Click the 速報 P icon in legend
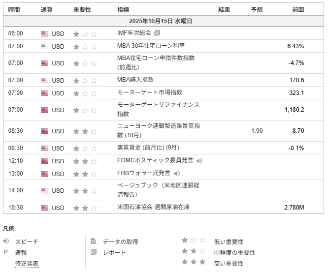328x272 pixels. [6, 252]
